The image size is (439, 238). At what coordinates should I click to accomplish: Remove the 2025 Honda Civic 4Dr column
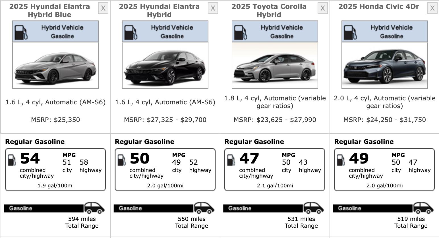pos(432,9)
